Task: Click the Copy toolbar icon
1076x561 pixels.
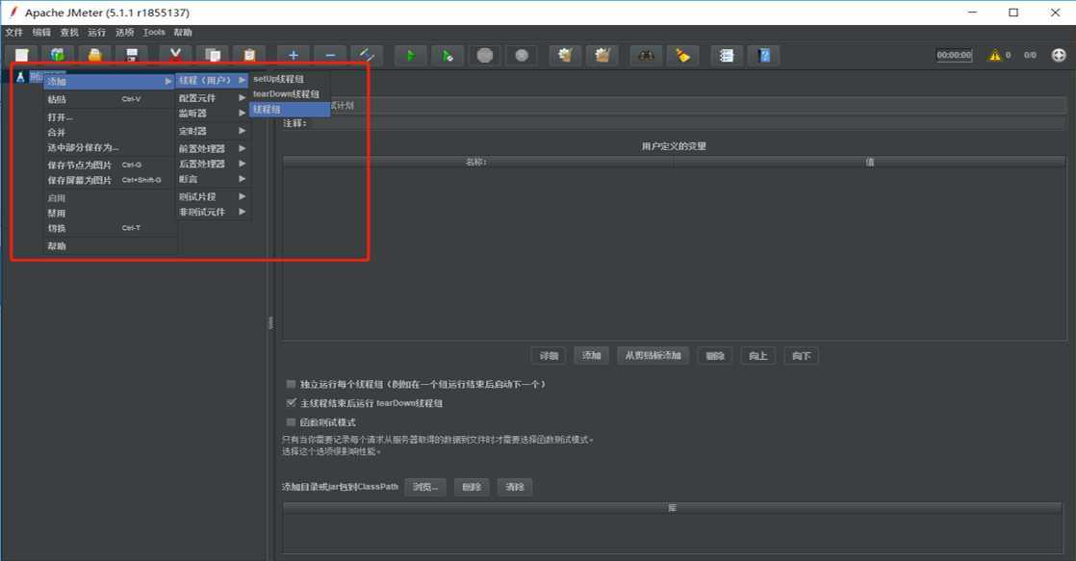Action: 213,56
